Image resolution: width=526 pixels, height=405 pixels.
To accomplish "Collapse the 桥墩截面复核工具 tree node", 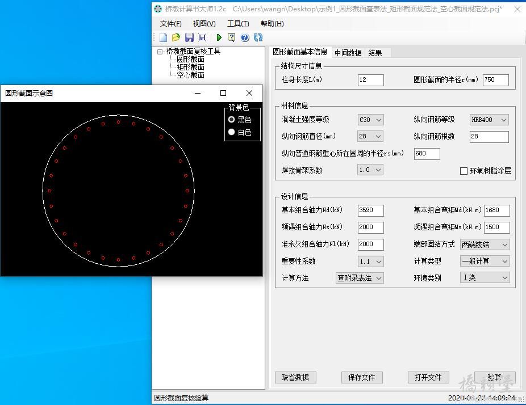I will (160, 52).
